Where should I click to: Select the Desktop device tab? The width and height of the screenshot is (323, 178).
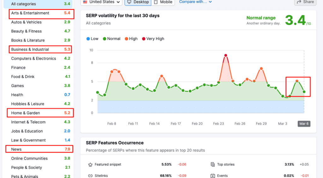point(138,2)
